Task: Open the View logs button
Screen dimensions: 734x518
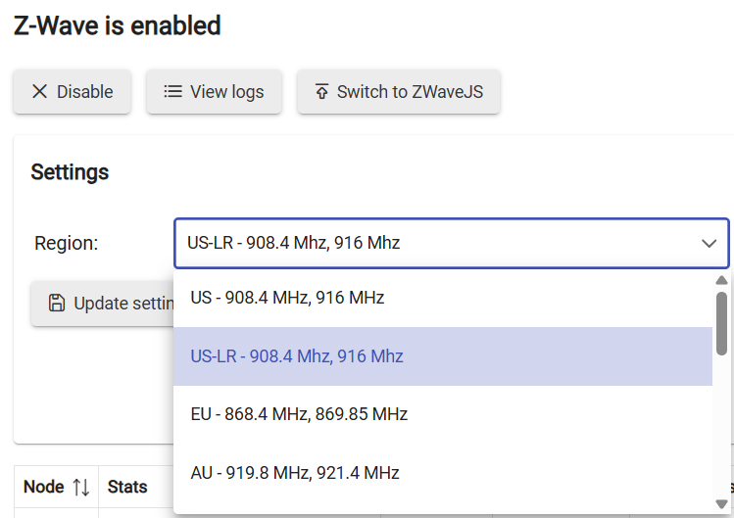Action: click(x=214, y=91)
